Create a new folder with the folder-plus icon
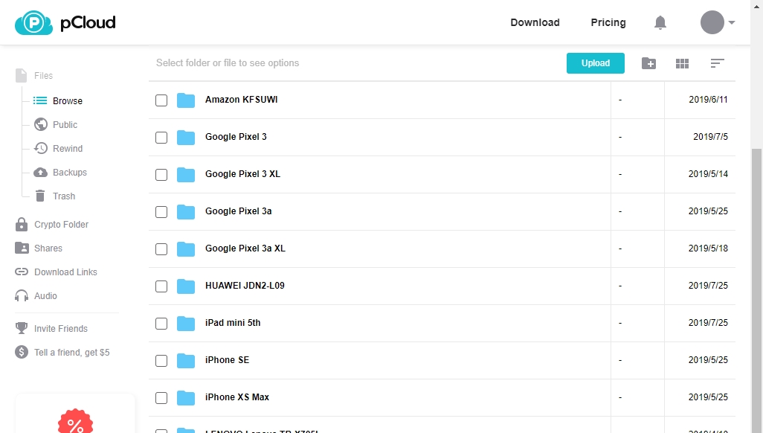 click(648, 63)
